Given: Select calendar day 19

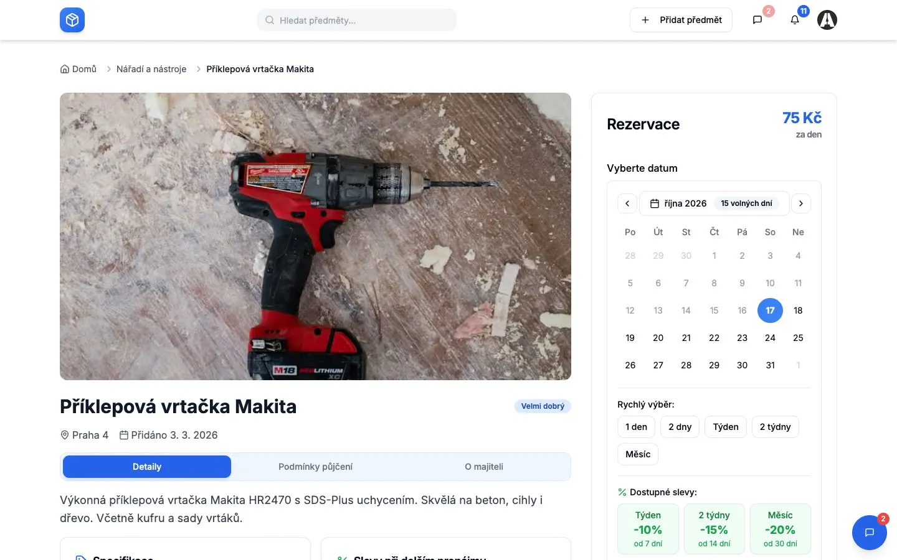Looking at the screenshot, I should point(630,338).
